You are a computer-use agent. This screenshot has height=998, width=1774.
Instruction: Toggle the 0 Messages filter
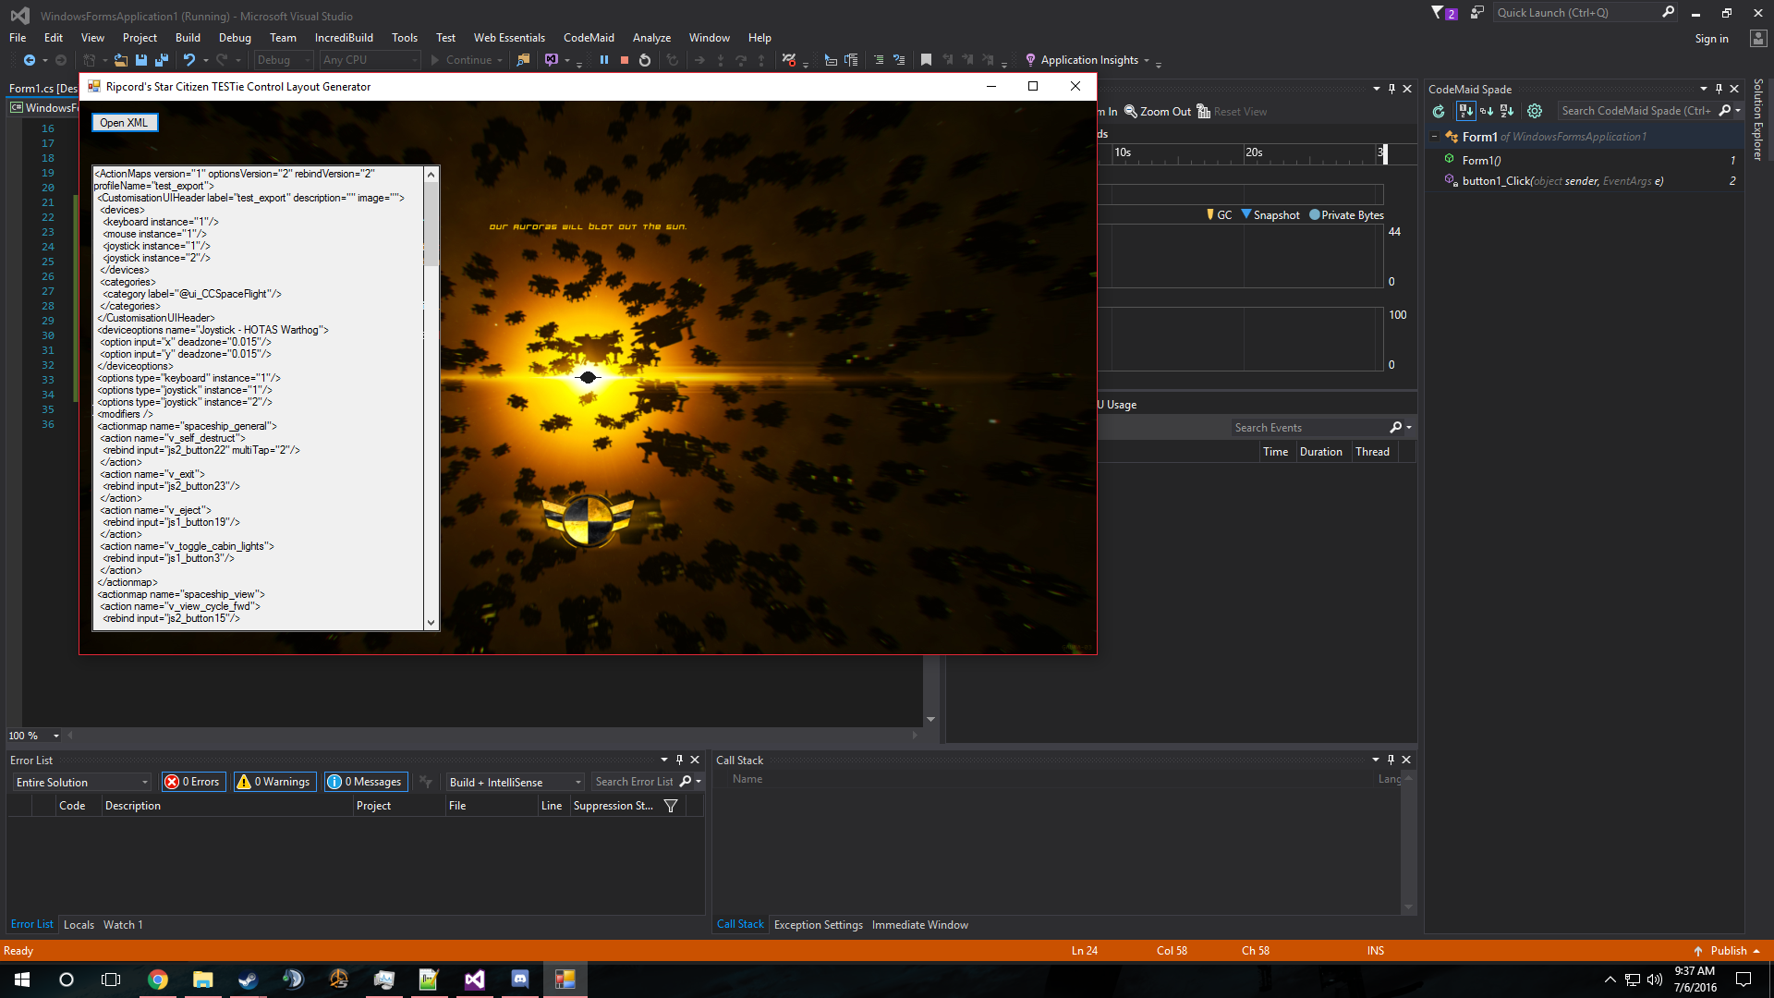(365, 782)
